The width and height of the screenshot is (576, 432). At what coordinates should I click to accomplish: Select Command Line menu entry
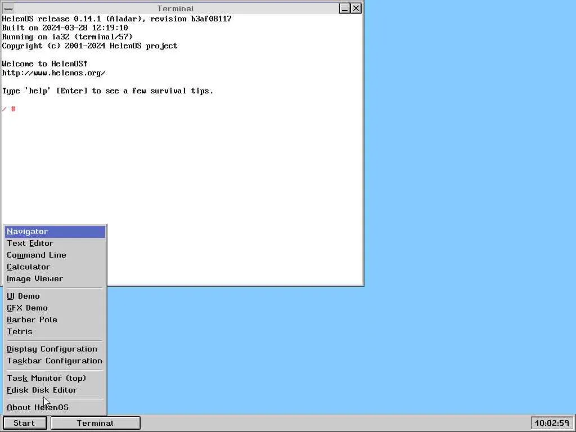click(x=55, y=255)
